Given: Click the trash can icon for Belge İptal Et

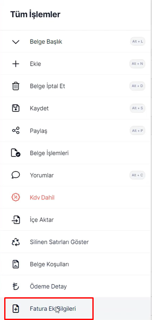Looking at the screenshot, I should (16, 86).
